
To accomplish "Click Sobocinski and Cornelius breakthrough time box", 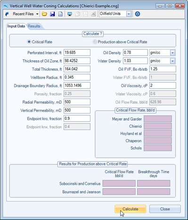I will [154, 183].
